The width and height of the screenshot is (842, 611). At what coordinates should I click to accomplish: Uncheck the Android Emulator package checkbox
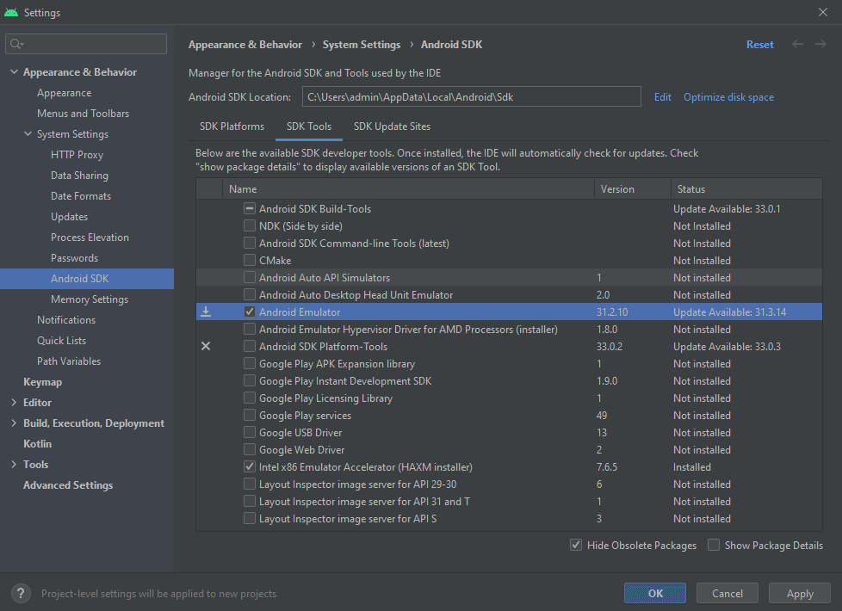[x=249, y=312]
